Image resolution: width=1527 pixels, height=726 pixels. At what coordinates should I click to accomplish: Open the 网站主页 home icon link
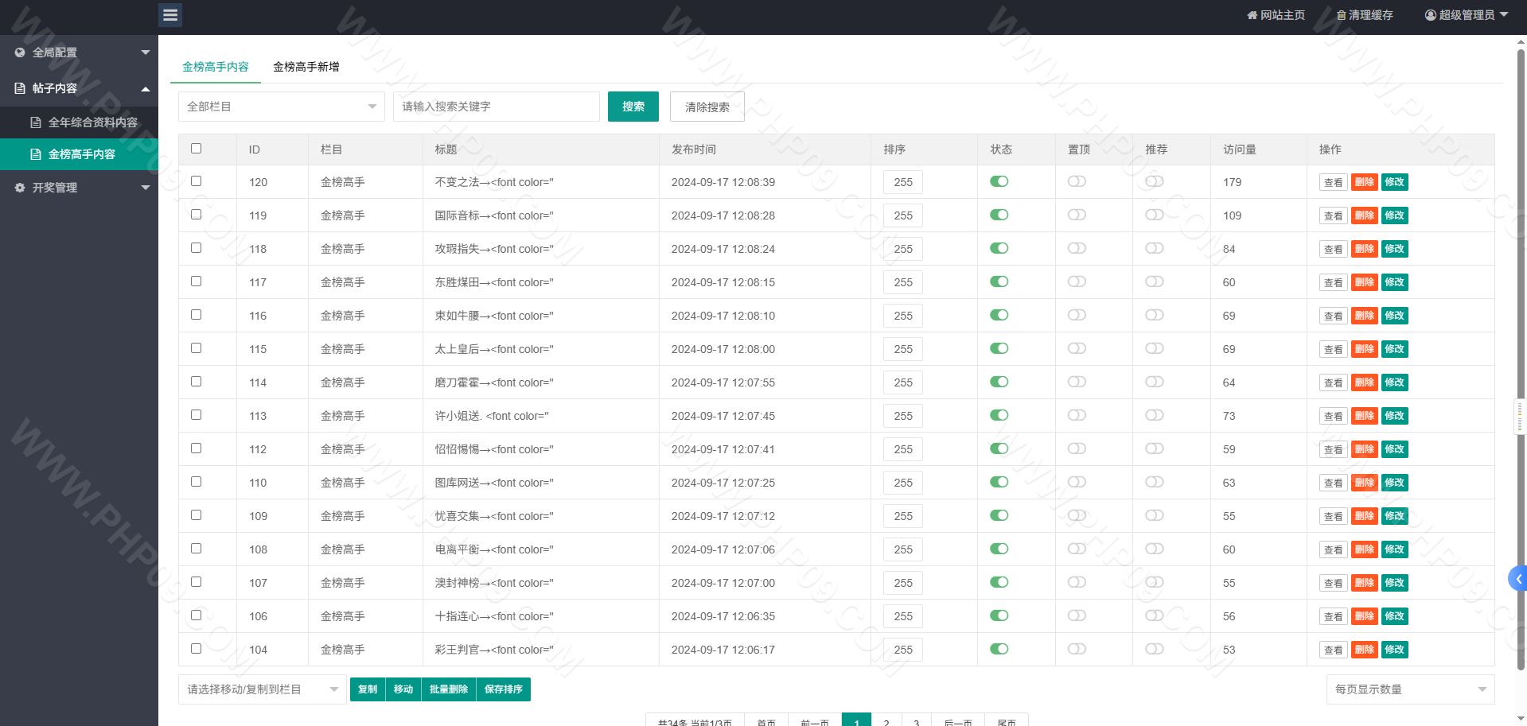1252,15
